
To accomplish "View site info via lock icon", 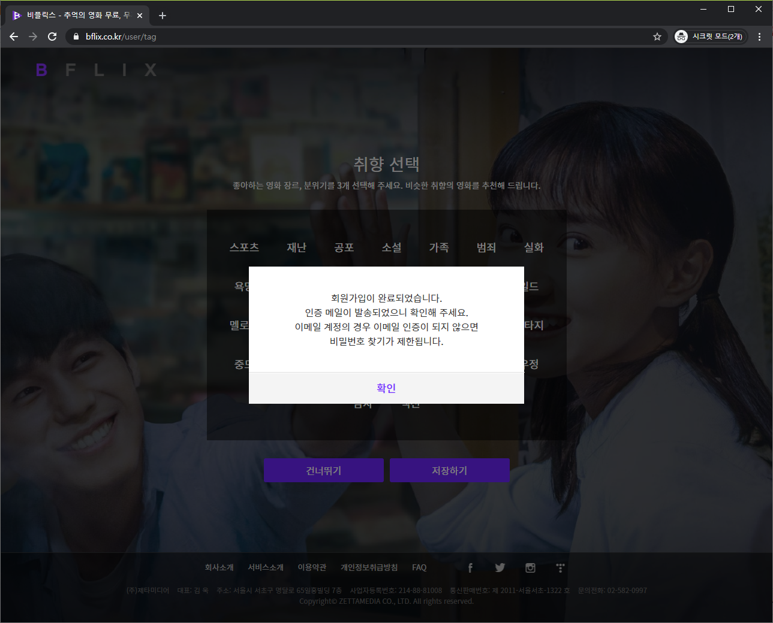I will point(76,37).
